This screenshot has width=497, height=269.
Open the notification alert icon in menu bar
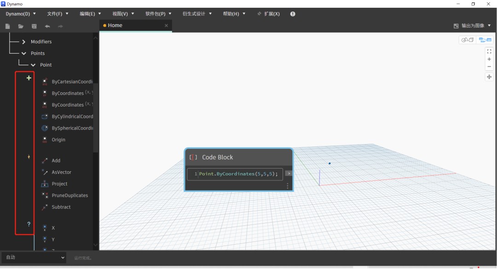[x=293, y=14]
